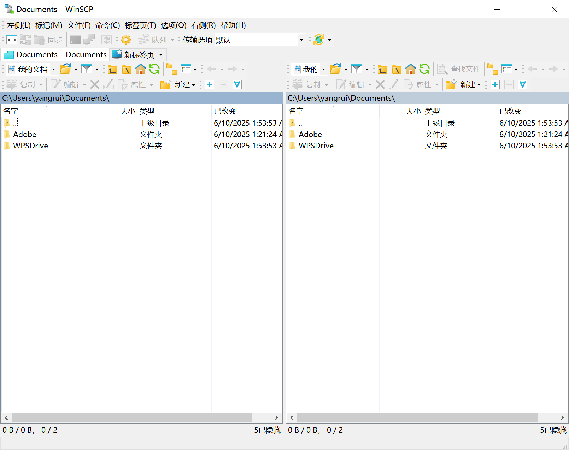Click the preferences gear icon in toolbar
The width and height of the screenshot is (569, 450).
[x=126, y=40]
